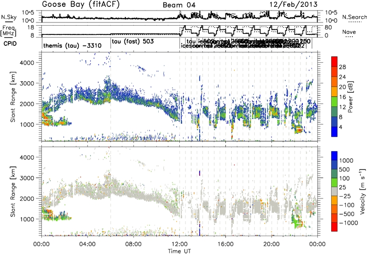Select the "N.Sky" legend label
Image resolution: width=367 pixels, height=254 pixels.
[9, 17]
